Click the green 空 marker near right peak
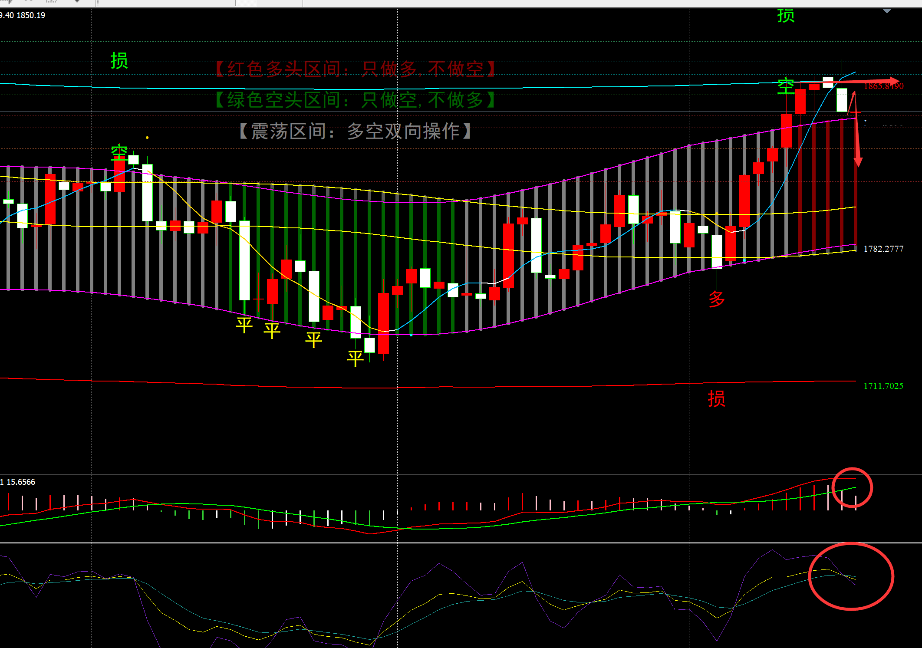The height and width of the screenshot is (648, 922). click(x=786, y=86)
